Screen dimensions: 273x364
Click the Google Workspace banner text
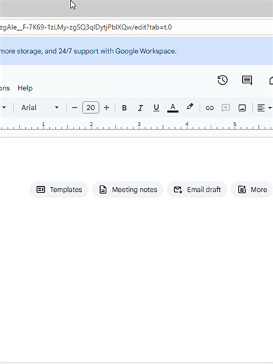pos(88,51)
